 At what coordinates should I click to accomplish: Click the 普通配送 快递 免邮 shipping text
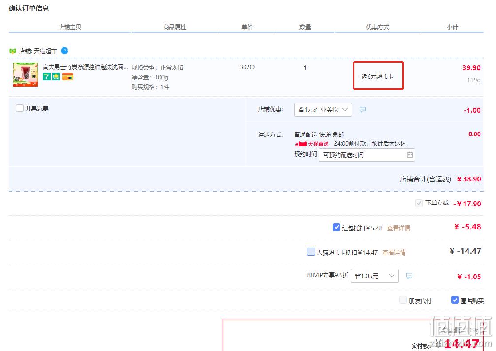319,134
